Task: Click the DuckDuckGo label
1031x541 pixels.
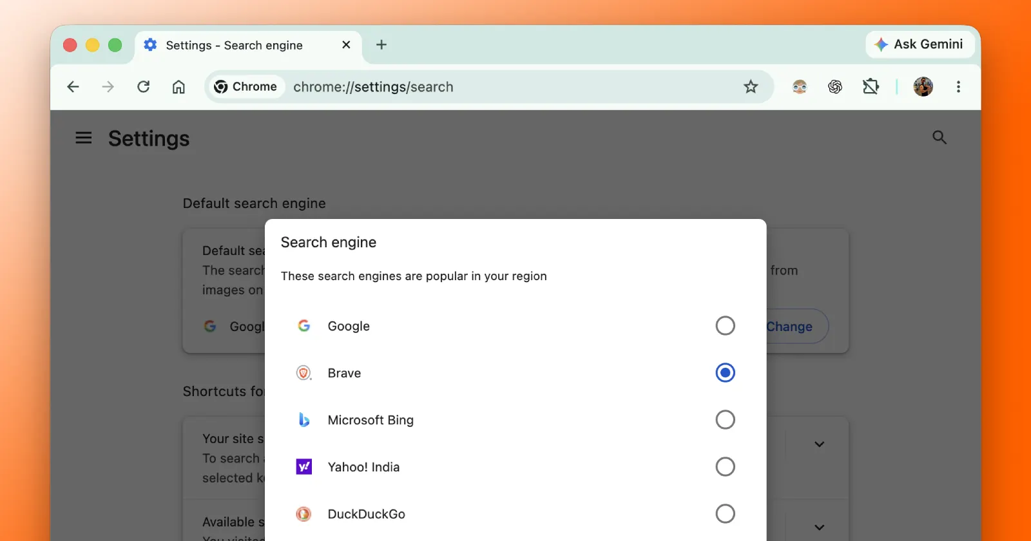Action: point(367,515)
